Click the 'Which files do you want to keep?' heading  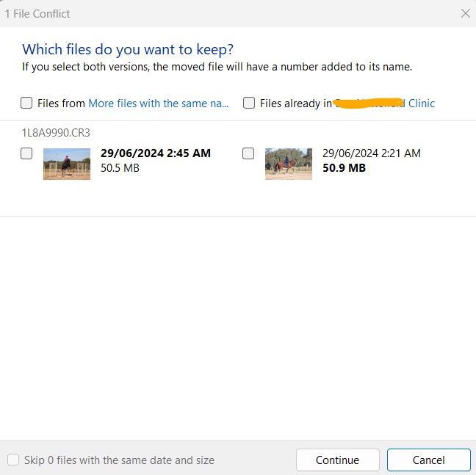point(128,49)
